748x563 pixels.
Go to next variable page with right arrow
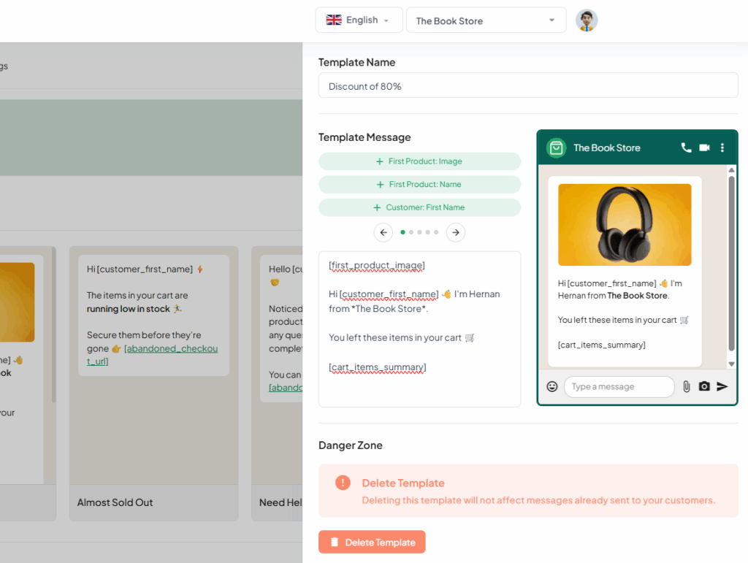click(456, 232)
